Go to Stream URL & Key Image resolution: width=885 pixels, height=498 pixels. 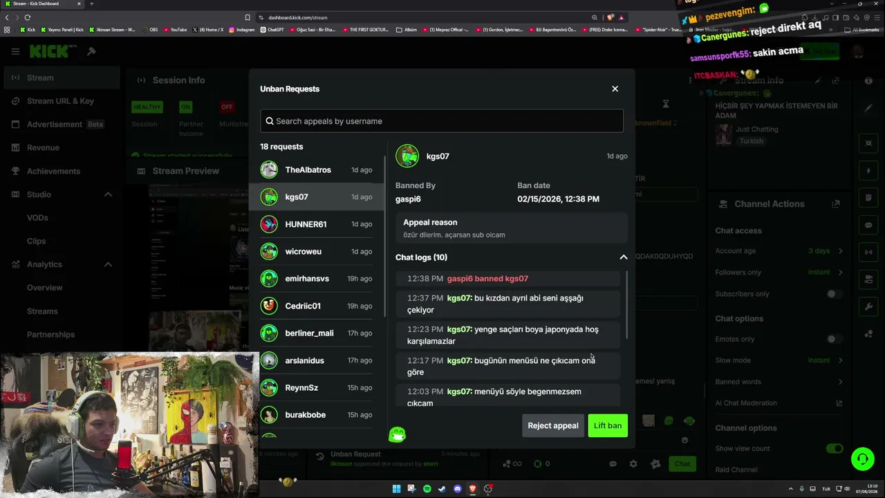click(x=61, y=101)
